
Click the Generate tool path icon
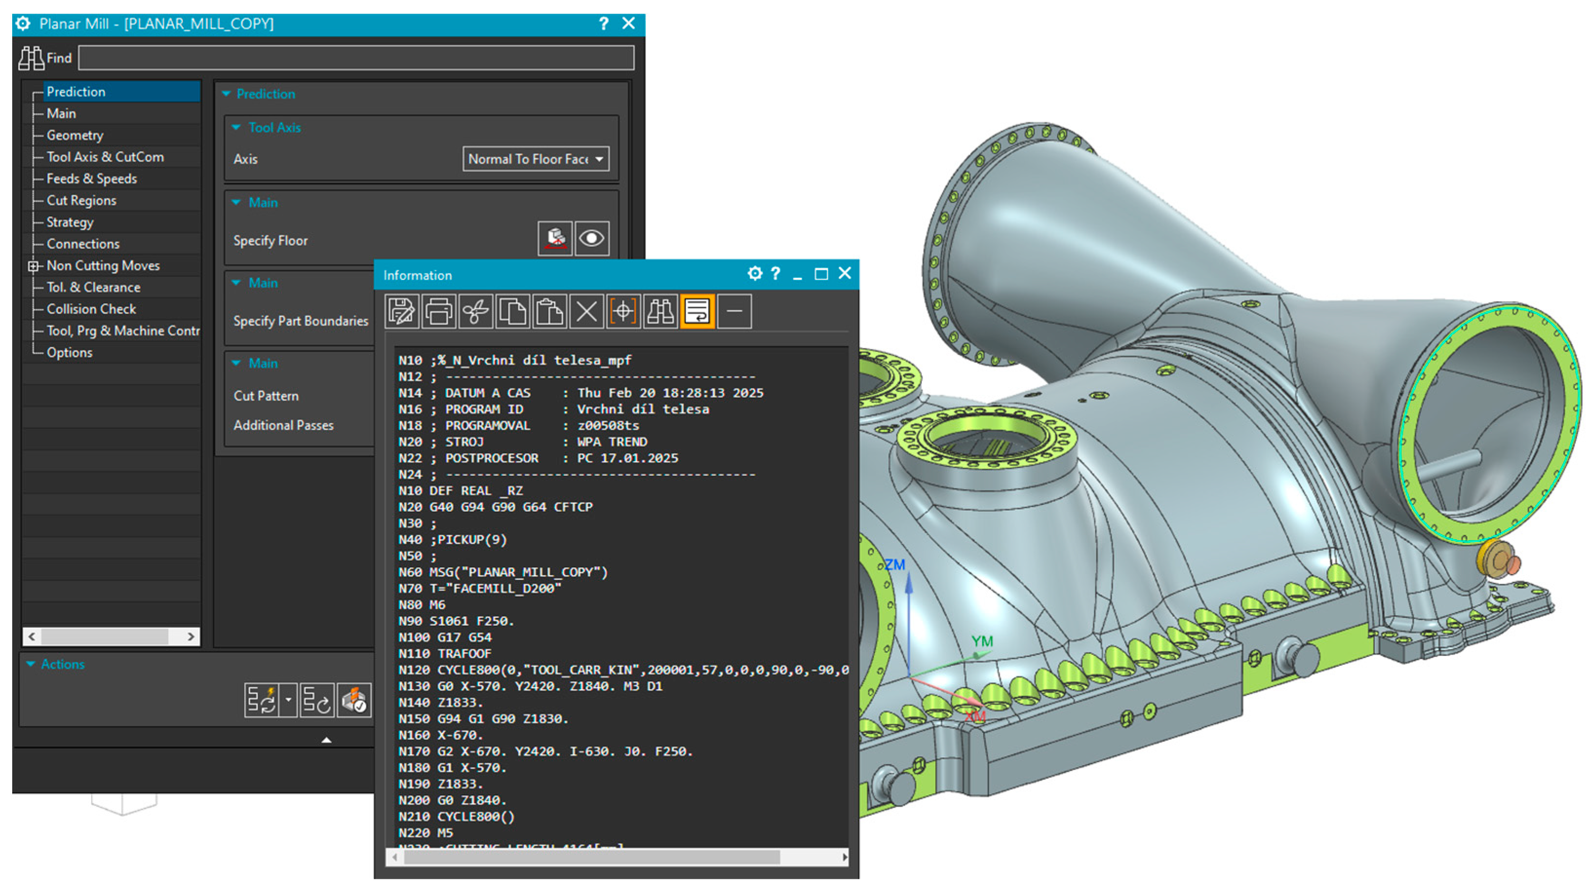[262, 700]
